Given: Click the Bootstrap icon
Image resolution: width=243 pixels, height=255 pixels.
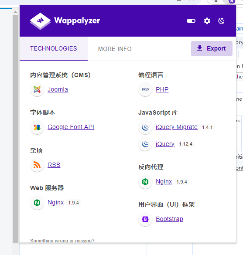Looking at the screenshot, I should 145,219.
